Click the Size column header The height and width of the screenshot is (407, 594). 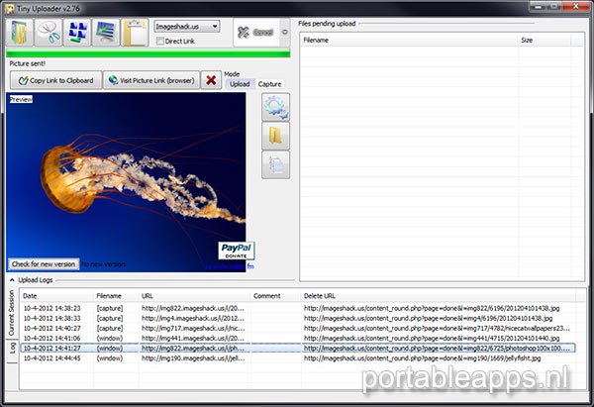pyautogui.click(x=544, y=40)
